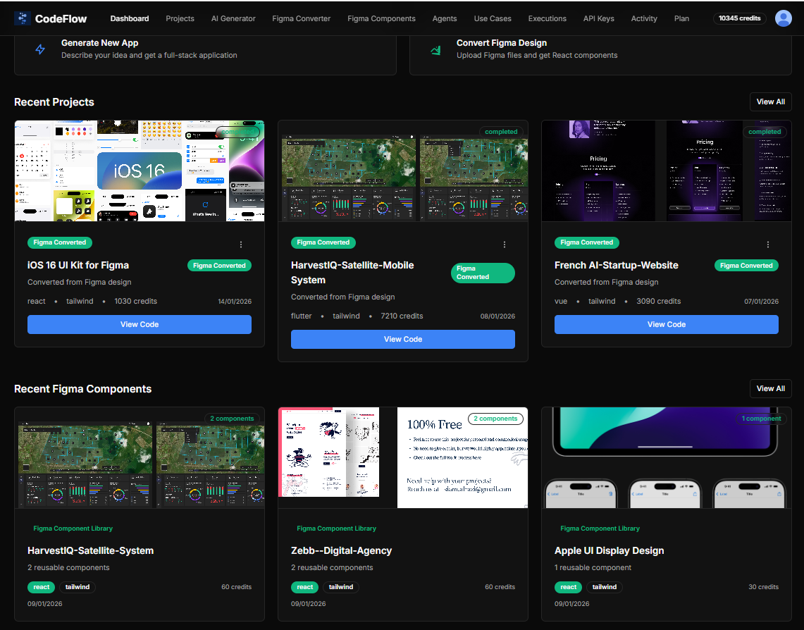The image size is (804, 630).
Task: Open HarvestIQ-Satellite-System component thumbnail
Action: click(x=140, y=458)
